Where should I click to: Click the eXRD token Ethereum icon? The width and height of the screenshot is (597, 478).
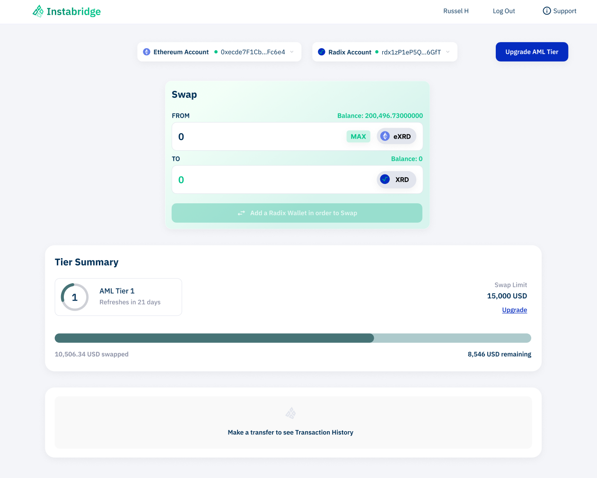(385, 136)
